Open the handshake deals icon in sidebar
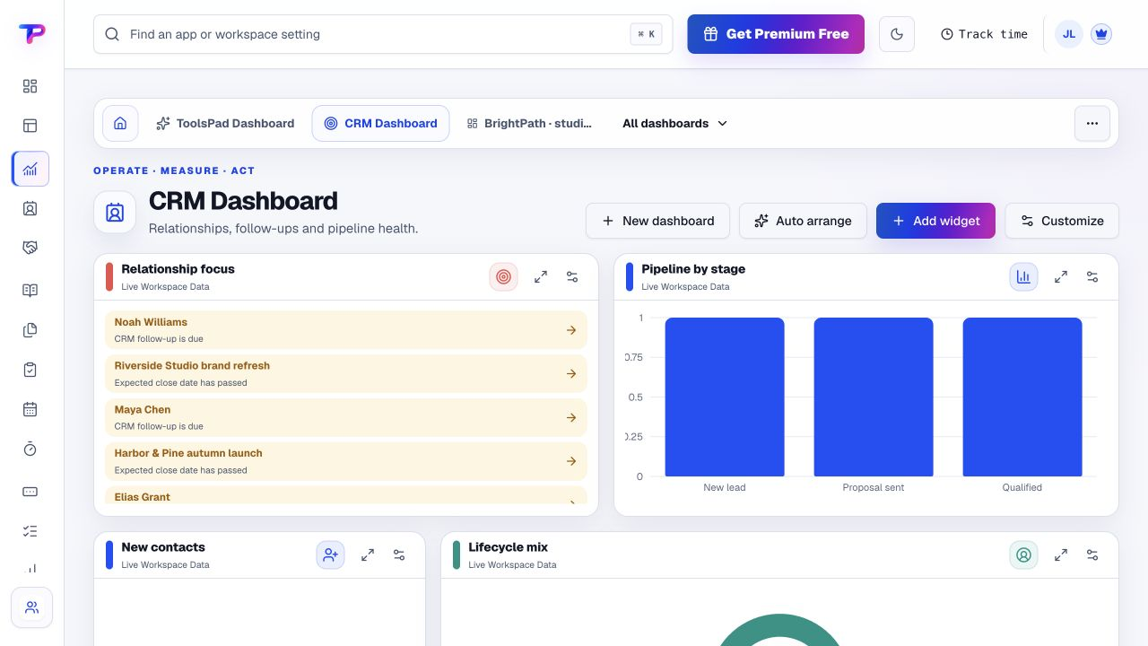1148x646 pixels. 30,248
